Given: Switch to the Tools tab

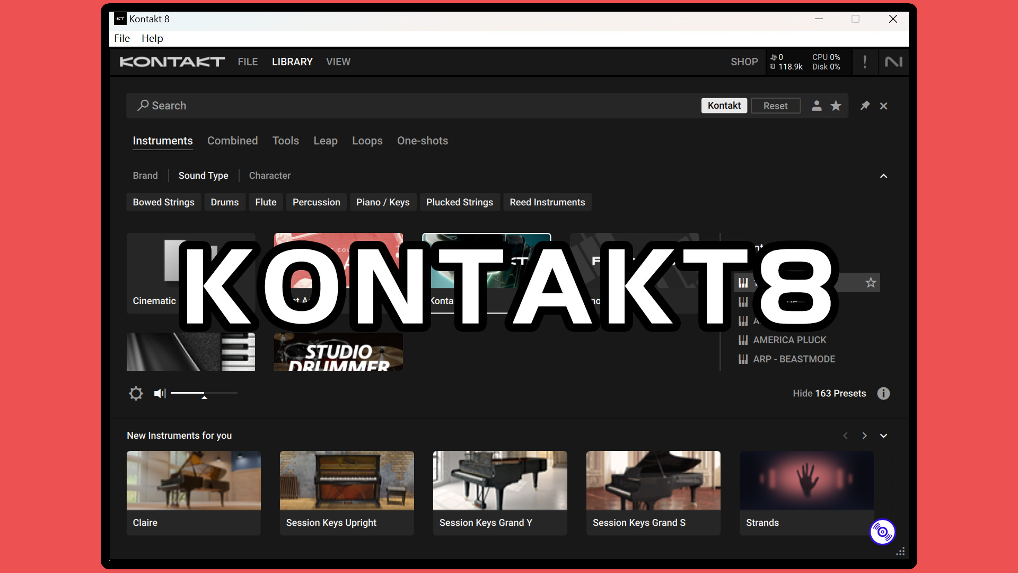Looking at the screenshot, I should (286, 141).
